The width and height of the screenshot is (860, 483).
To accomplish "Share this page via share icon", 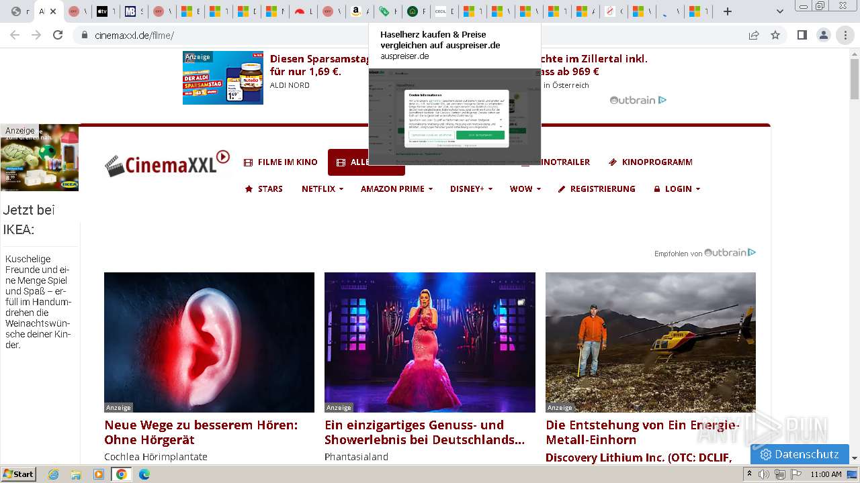I will tap(754, 35).
